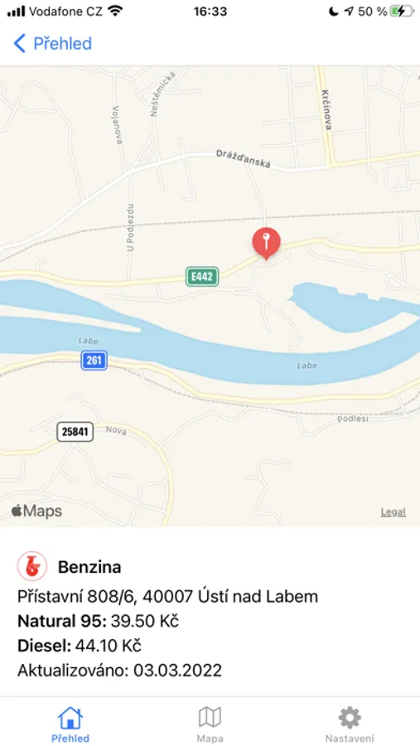This screenshot has width=420, height=746.
Task: Tap the Diesel price line
Action: [80, 646]
